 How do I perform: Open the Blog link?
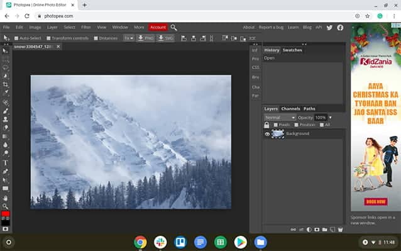tap(307, 27)
